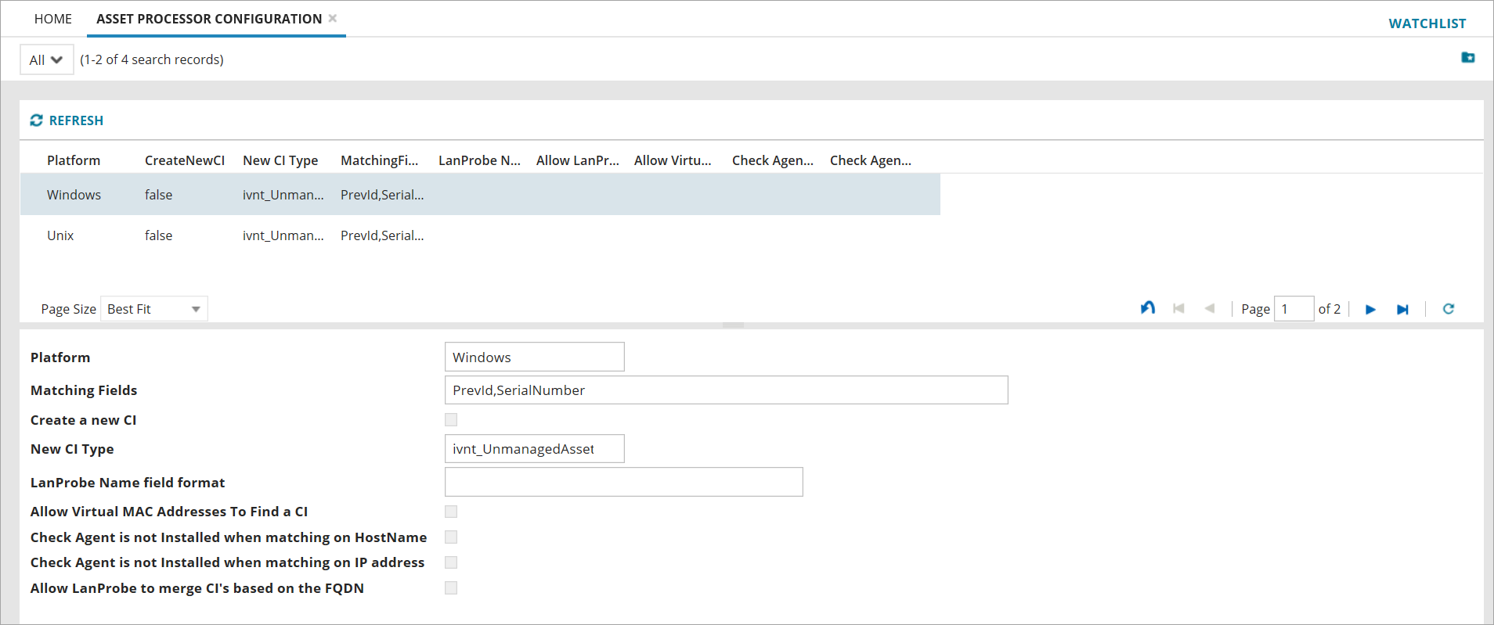The height and width of the screenshot is (625, 1494).
Task: Click the pager reload icon
Action: click(x=1448, y=309)
